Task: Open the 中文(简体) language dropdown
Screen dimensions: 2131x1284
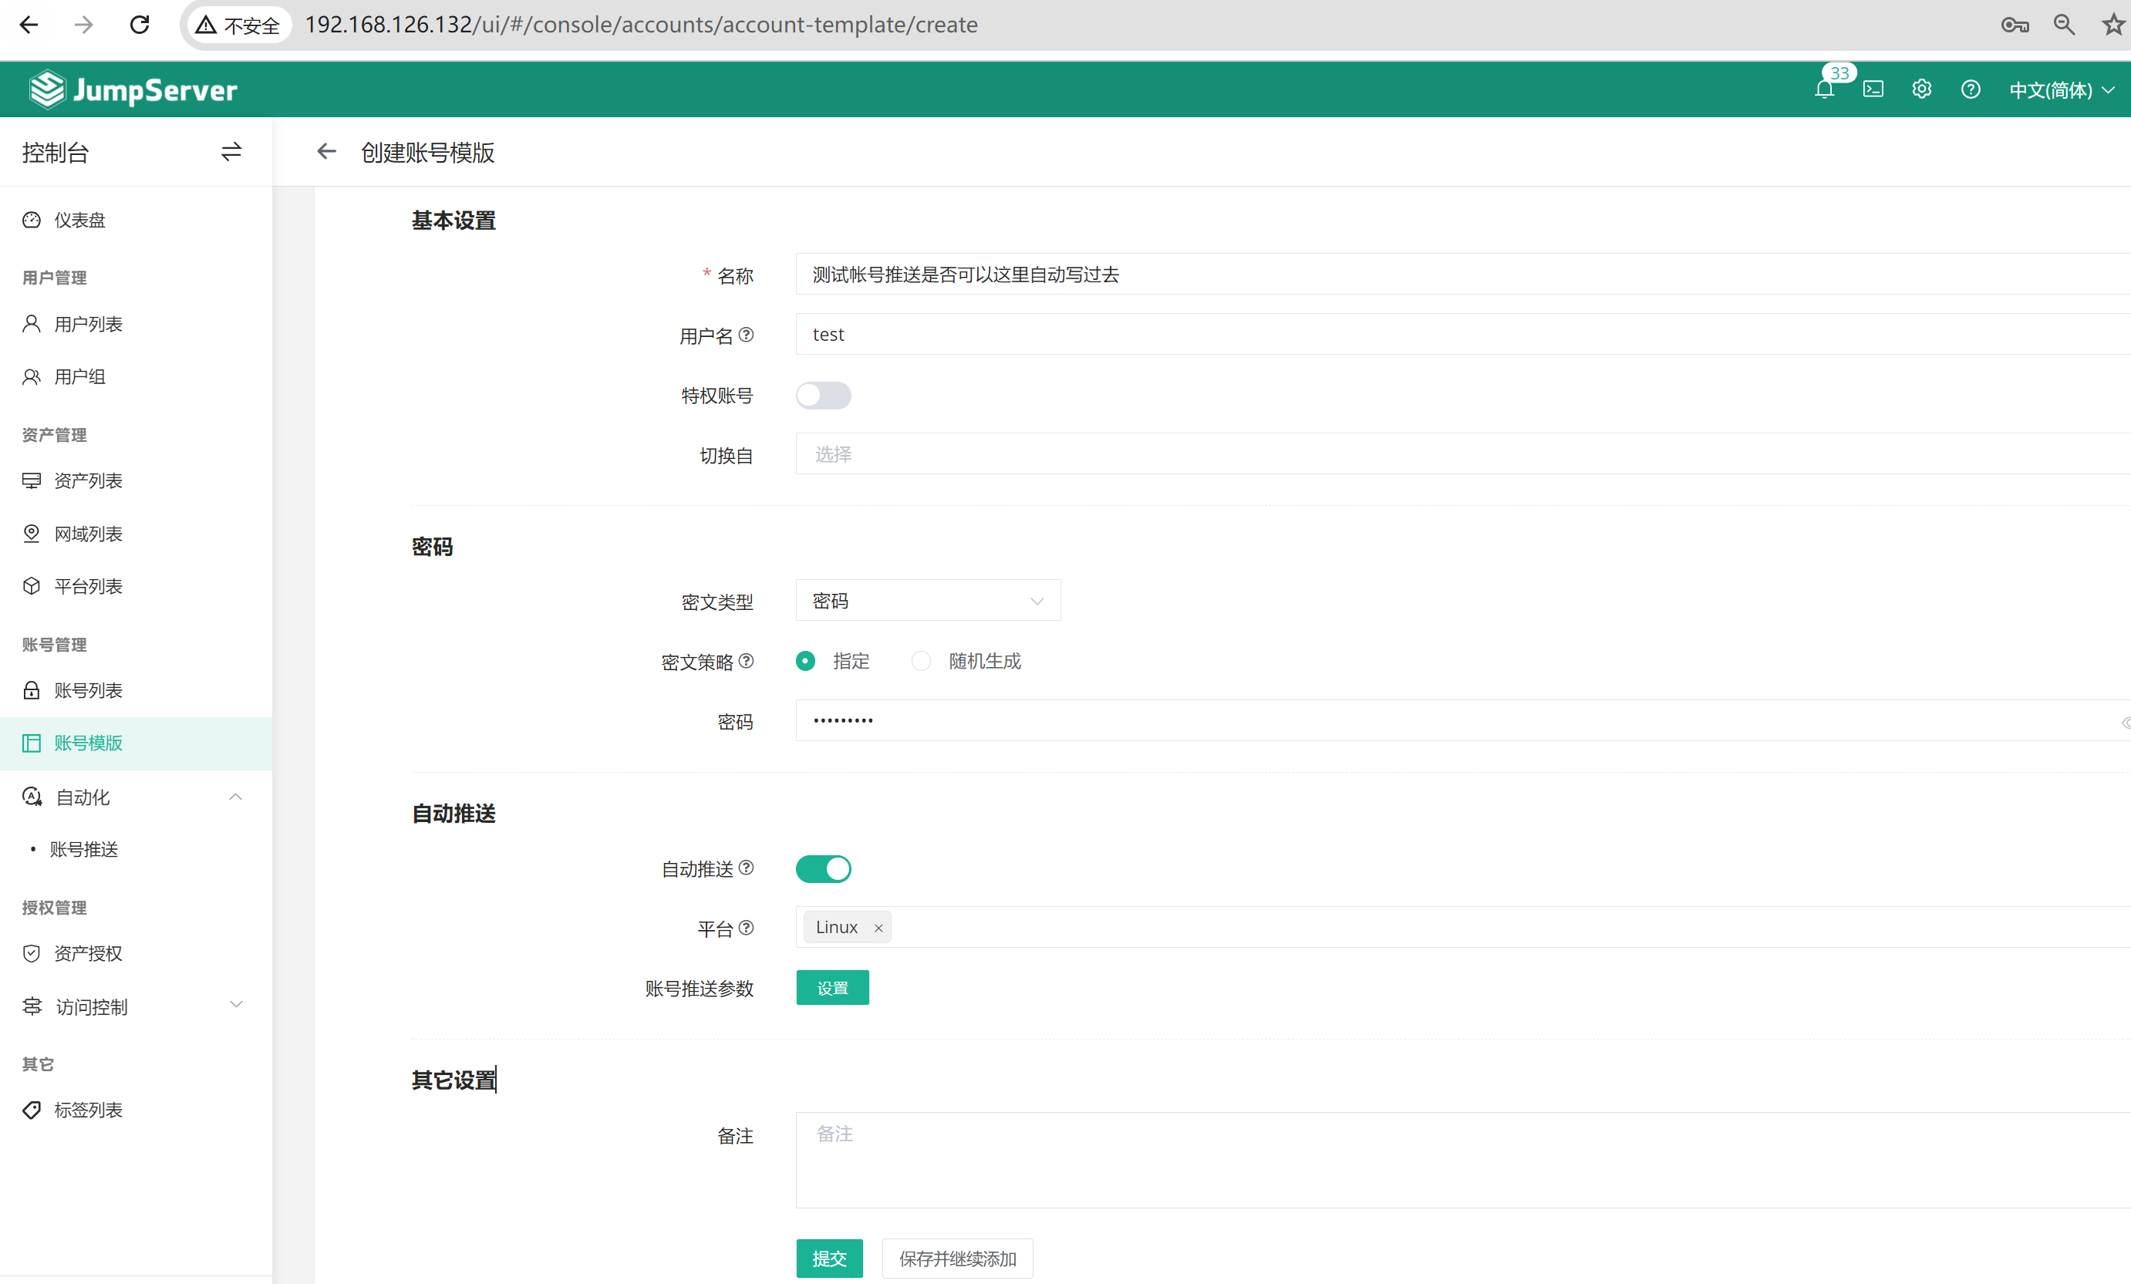Action: (2060, 90)
